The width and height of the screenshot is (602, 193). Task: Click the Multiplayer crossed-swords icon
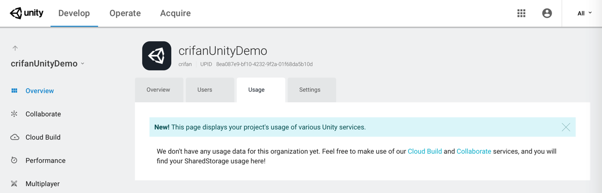[14, 184]
